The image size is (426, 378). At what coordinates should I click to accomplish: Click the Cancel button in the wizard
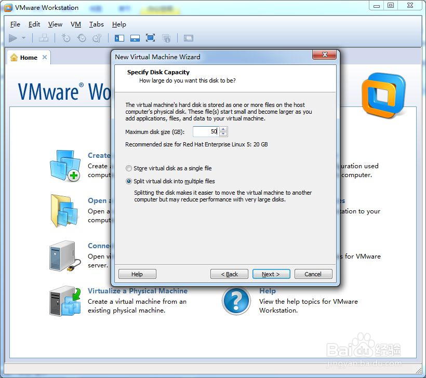(313, 274)
